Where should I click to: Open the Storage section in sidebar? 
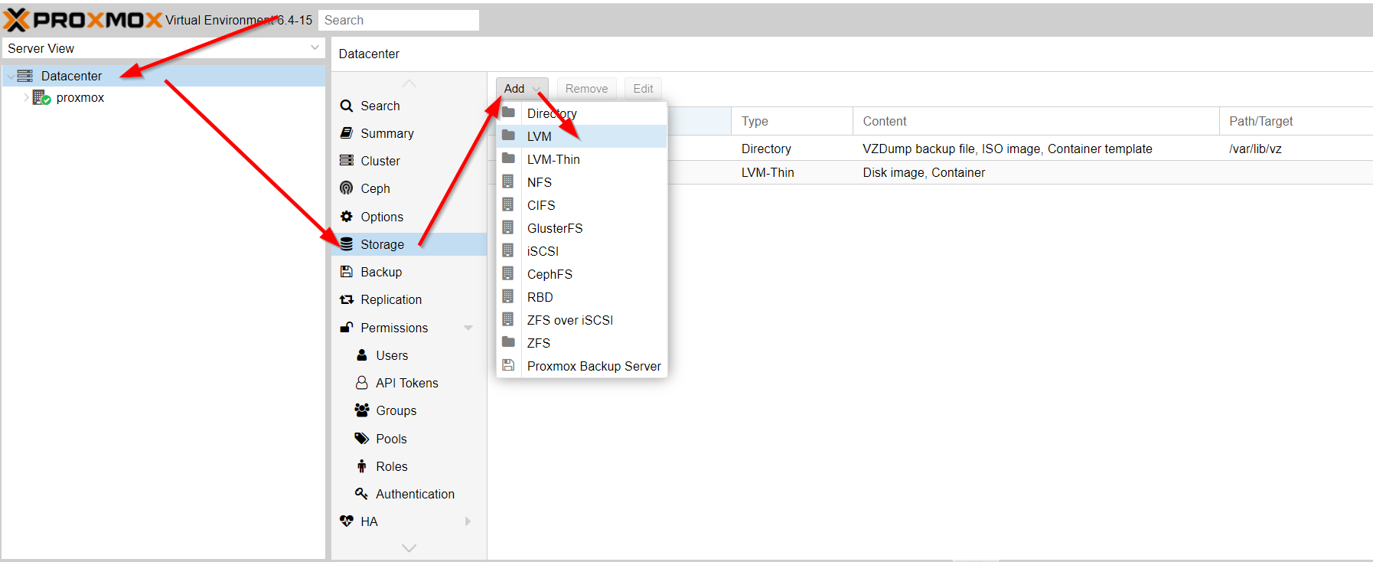[409, 244]
